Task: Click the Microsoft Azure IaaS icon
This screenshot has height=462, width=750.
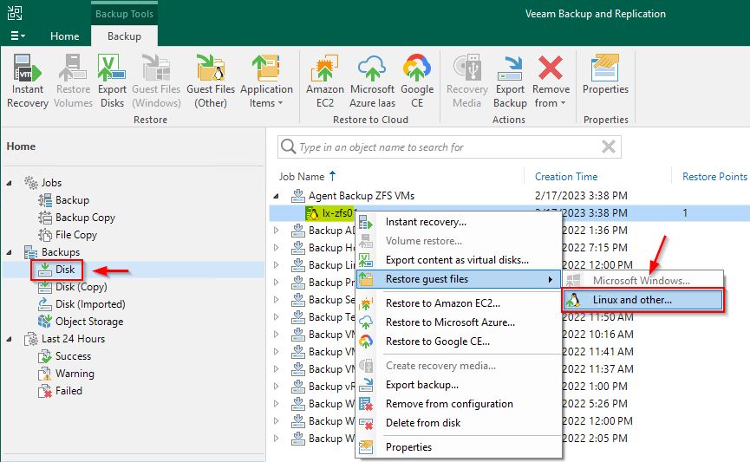Action: (372, 81)
